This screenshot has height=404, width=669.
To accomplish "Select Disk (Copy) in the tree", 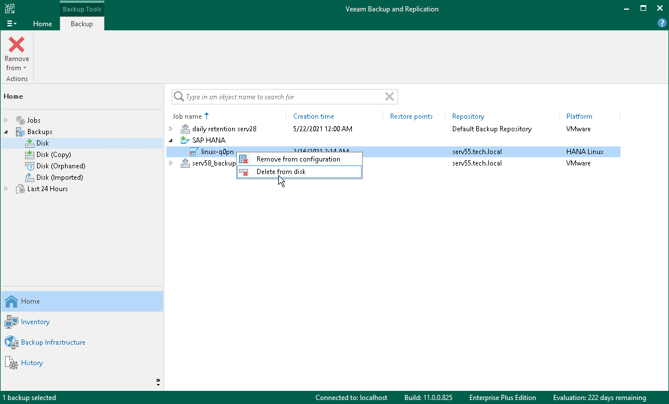I will 54,155.
